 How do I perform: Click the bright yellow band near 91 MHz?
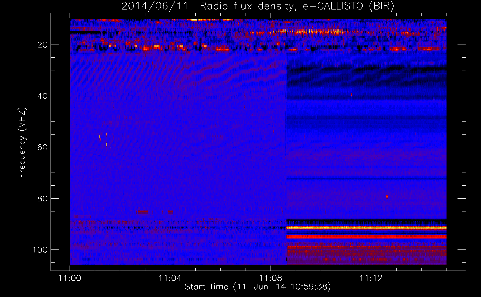[366, 228]
